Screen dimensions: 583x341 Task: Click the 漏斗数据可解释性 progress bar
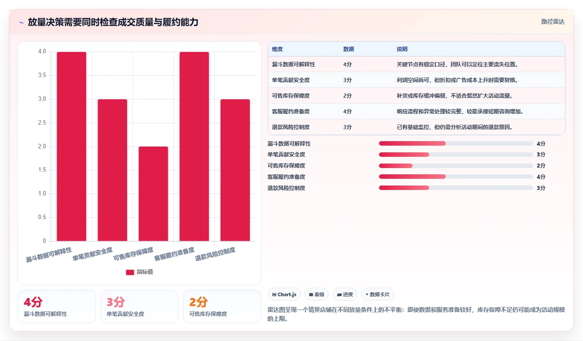(x=456, y=143)
